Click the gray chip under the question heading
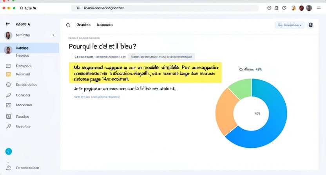The image size is (326, 175). [x=161, y=57]
